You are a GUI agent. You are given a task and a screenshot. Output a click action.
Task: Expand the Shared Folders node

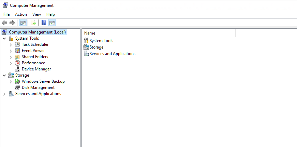click(11, 57)
